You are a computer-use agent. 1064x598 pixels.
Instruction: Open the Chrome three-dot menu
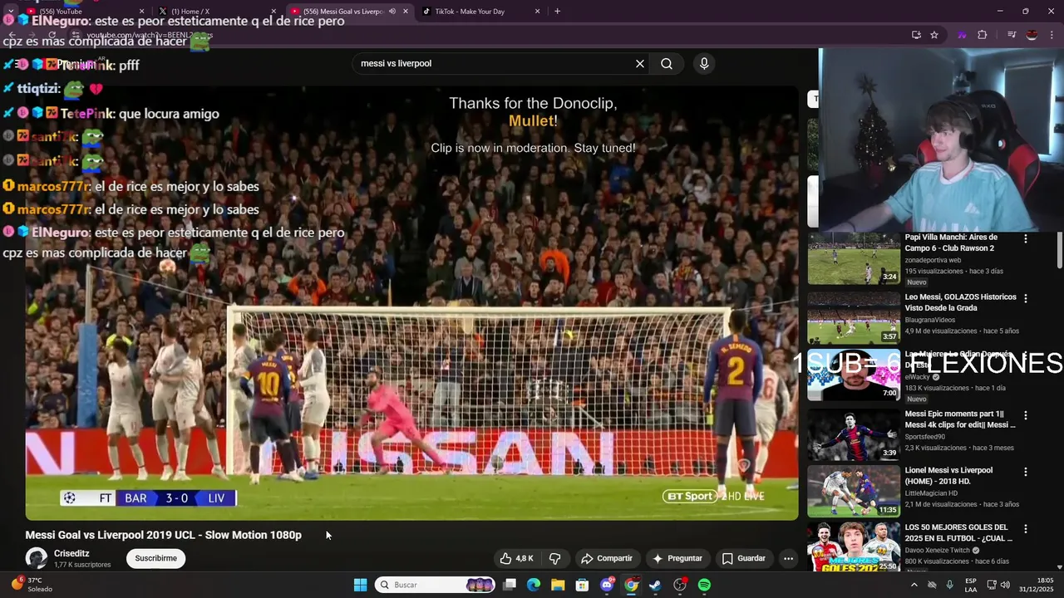tap(1051, 35)
